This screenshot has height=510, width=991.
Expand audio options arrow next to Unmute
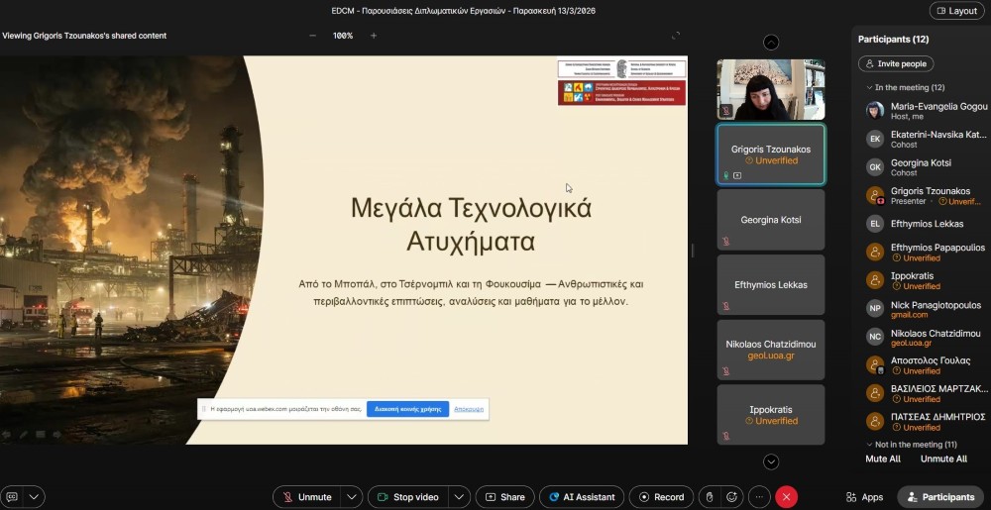click(x=352, y=497)
